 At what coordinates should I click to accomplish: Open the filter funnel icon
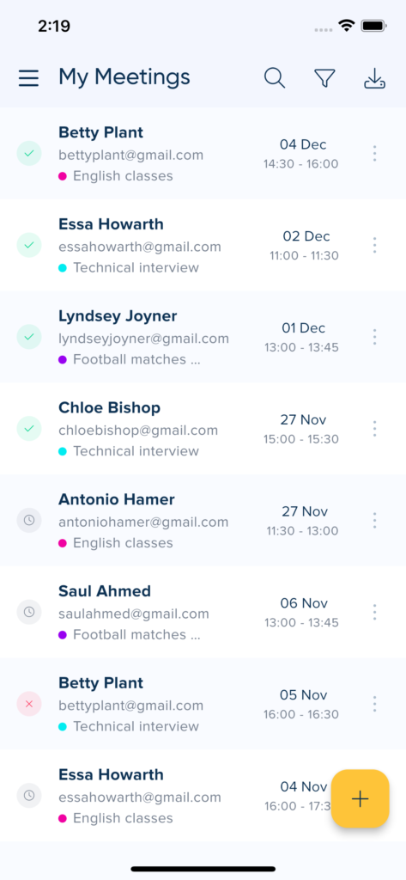tap(324, 78)
